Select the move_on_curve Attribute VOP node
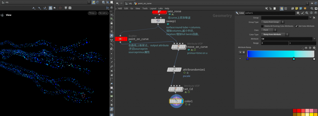The height and width of the screenshot is (116, 318). (179, 47)
